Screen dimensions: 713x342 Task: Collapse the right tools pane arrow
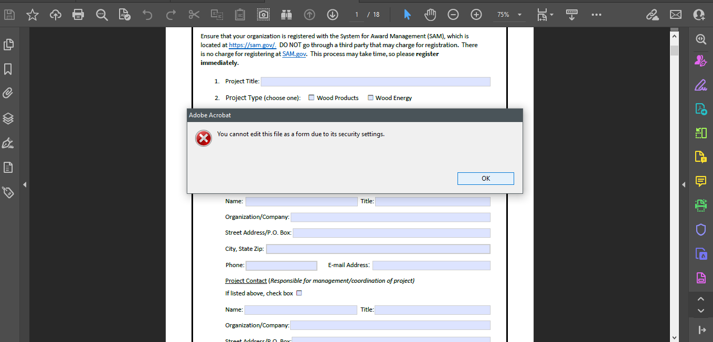point(683,184)
